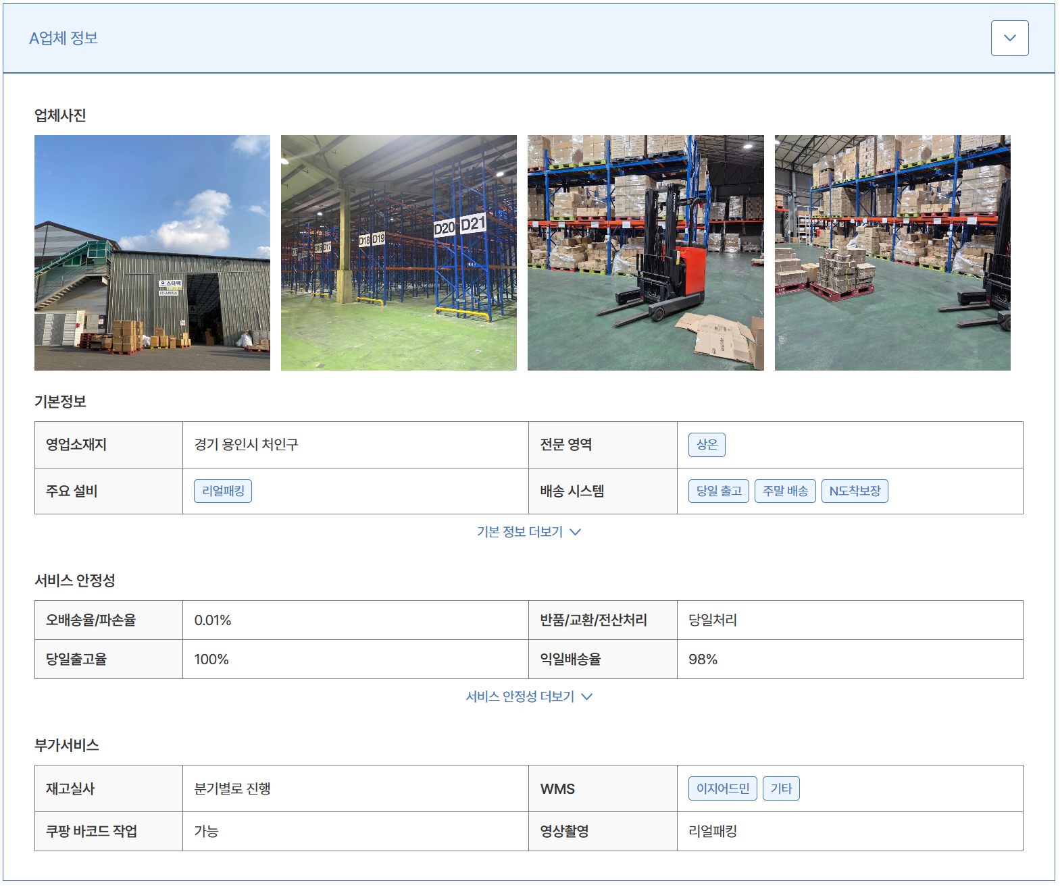Image resolution: width=1060 pixels, height=887 pixels.
Task: Open the photo of stacked boxes on a pallet
Action: pyautogui.click(x=892, y=252)
